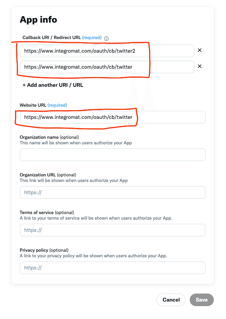This screenshot has width=226, height=319.
Task: Remove the twitter2 callback URL entry
Action: (x=199, y=50)
